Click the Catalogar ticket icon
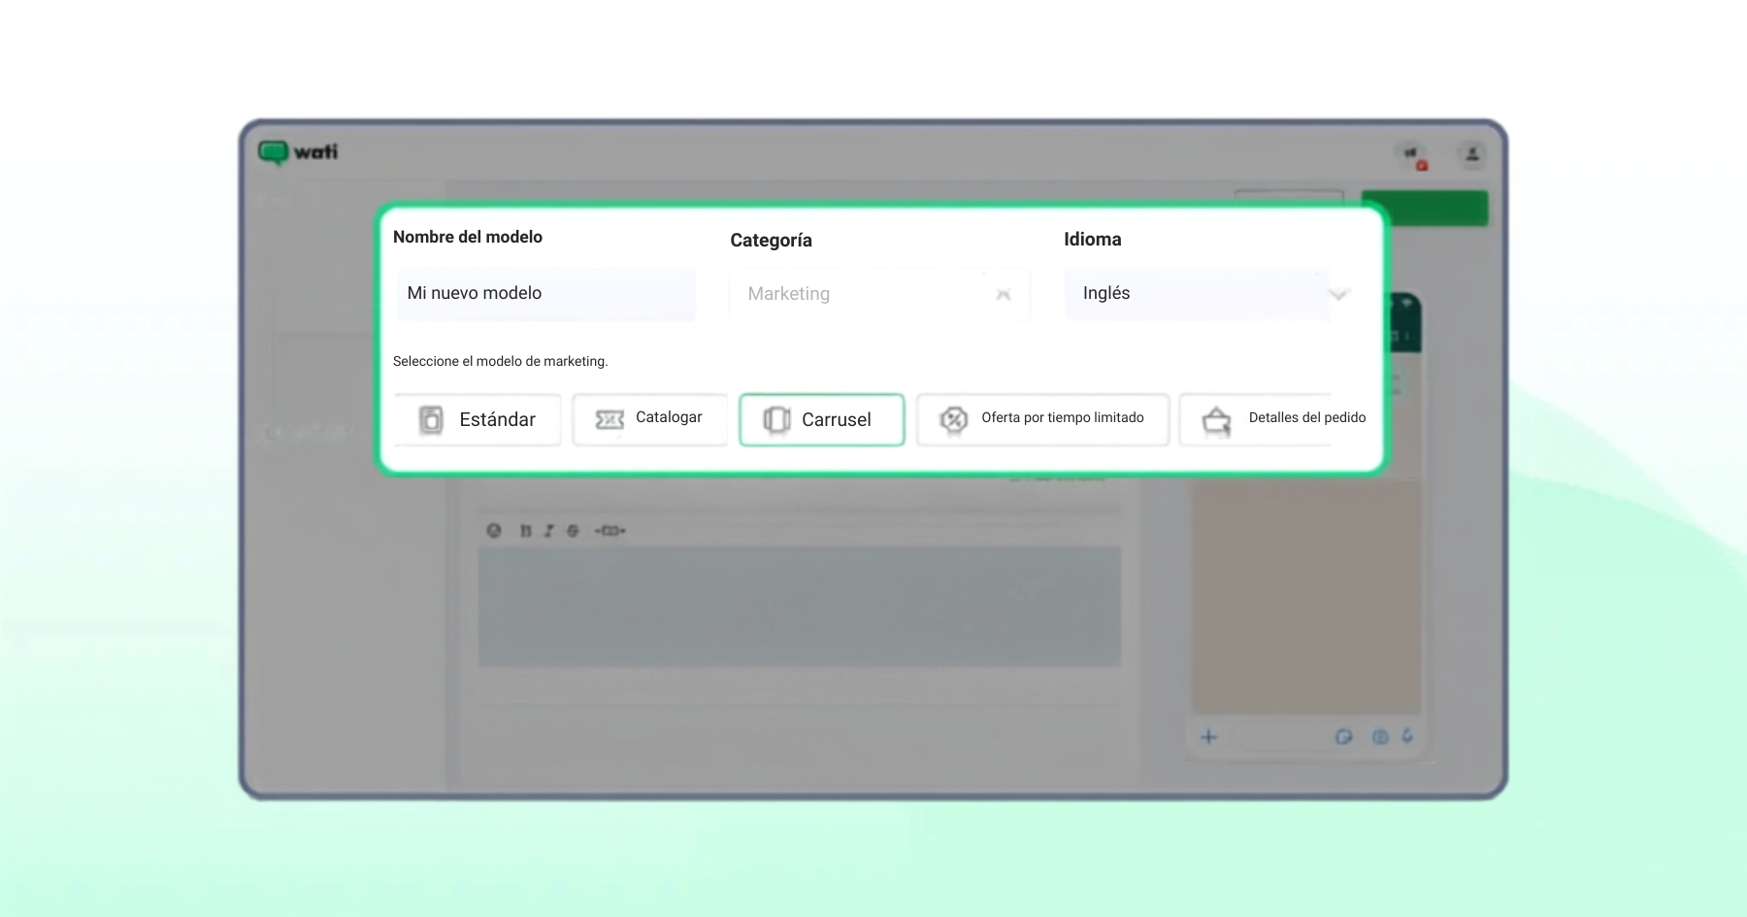The width and height of the screenshot is (1747, 917). pyautogui.click(x=610, y=419)
